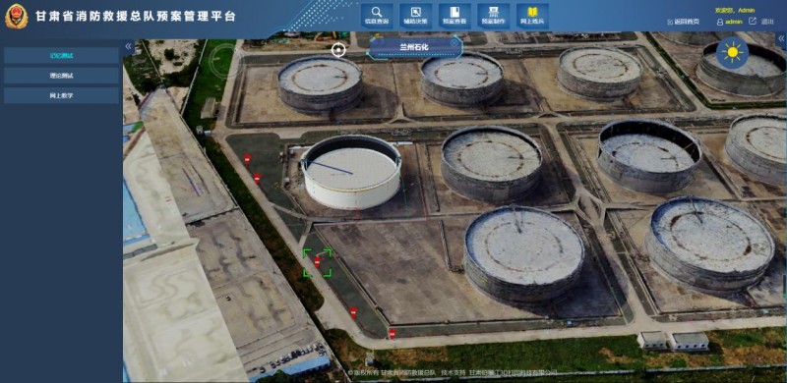Select 记忆测试 menu item

(x=61, y=56)
